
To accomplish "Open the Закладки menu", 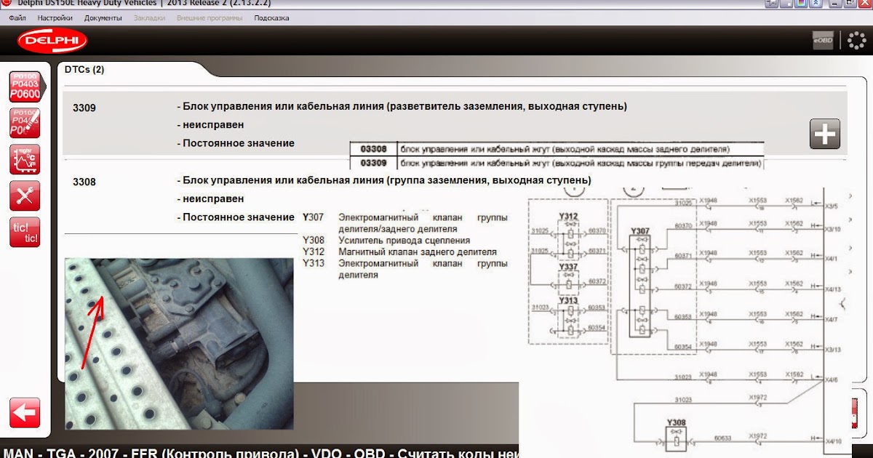I will [x=149, y=17].
